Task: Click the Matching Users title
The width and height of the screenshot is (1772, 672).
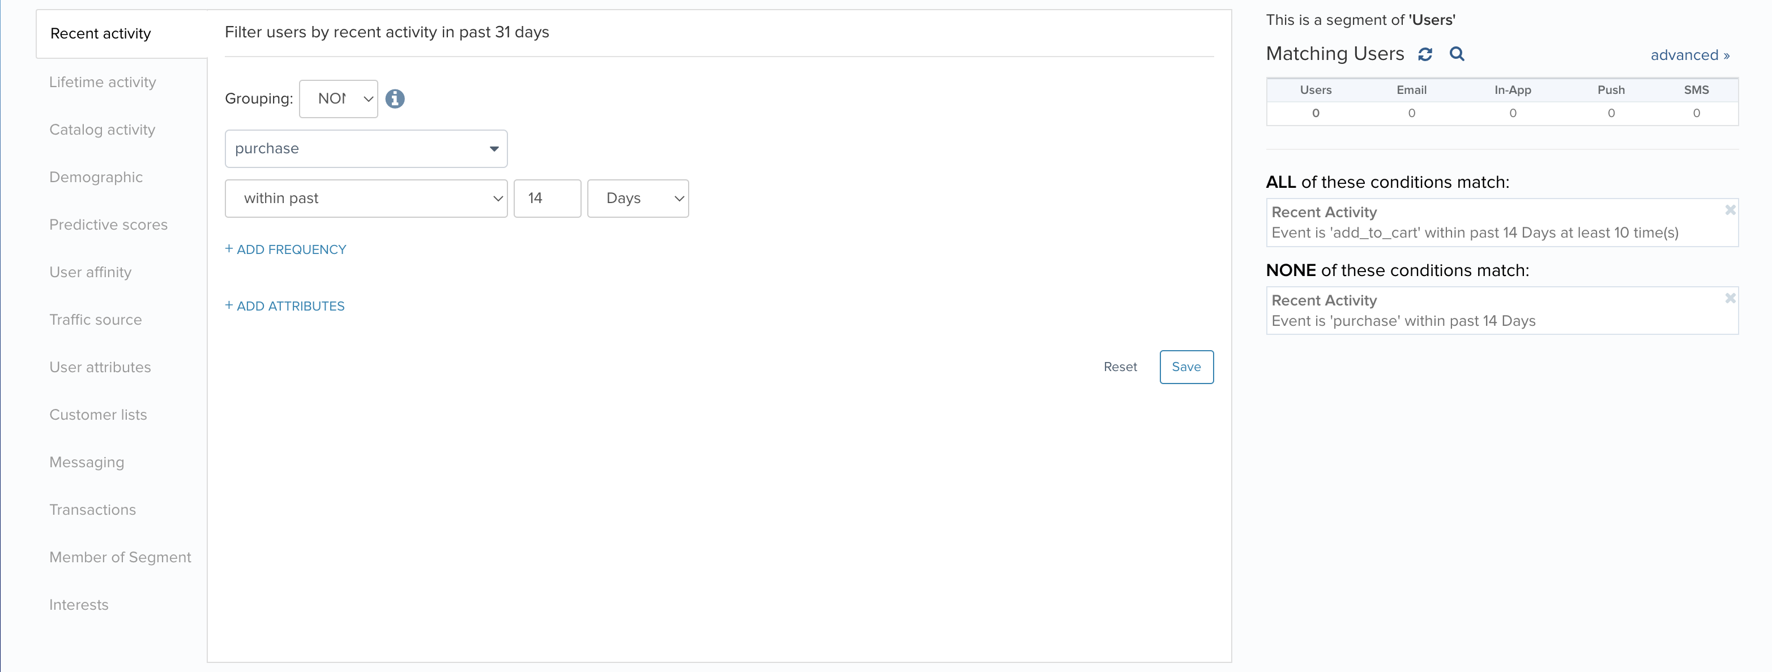Action: pyautogui.click(x=1334, y=54)
